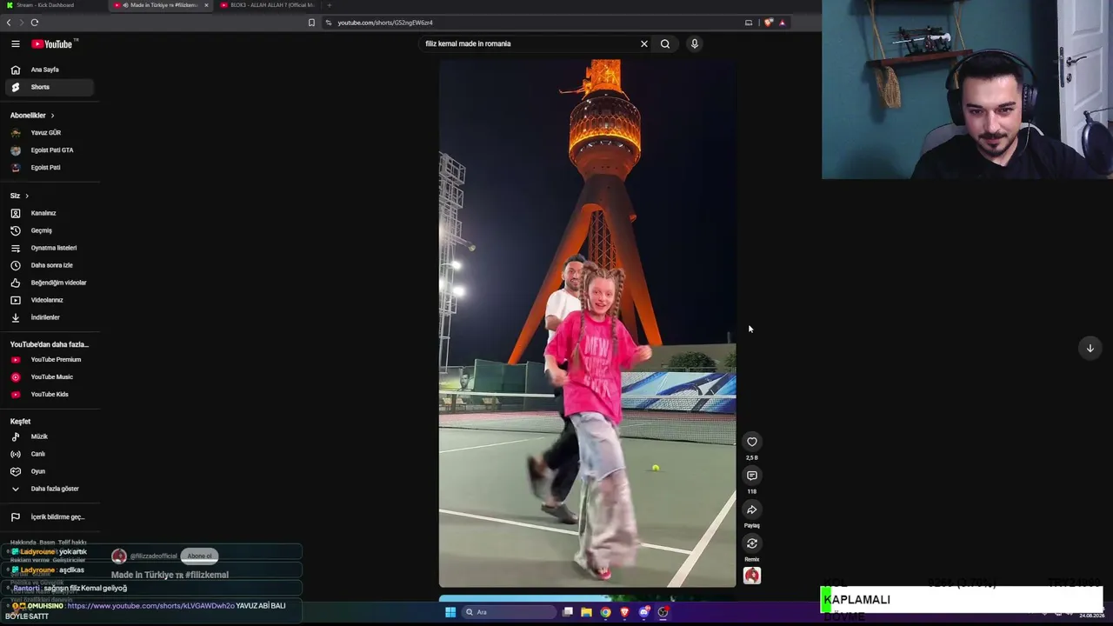Clear the search query with the X

pyautogui.click(x=644, y=43)
